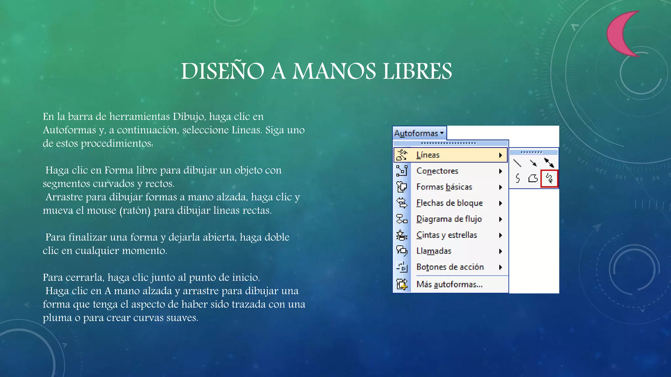Viewport: 671px width, 377px height.
Task: Click the Llamadas callout icon
Action: click(402, 251)
